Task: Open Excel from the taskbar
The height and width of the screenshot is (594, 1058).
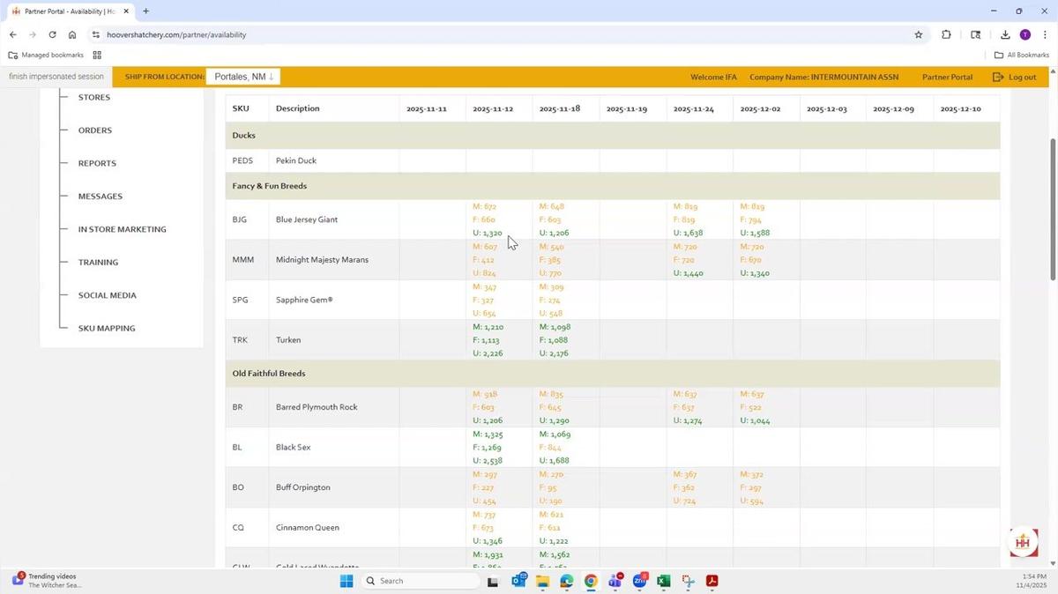Action: 663,581
